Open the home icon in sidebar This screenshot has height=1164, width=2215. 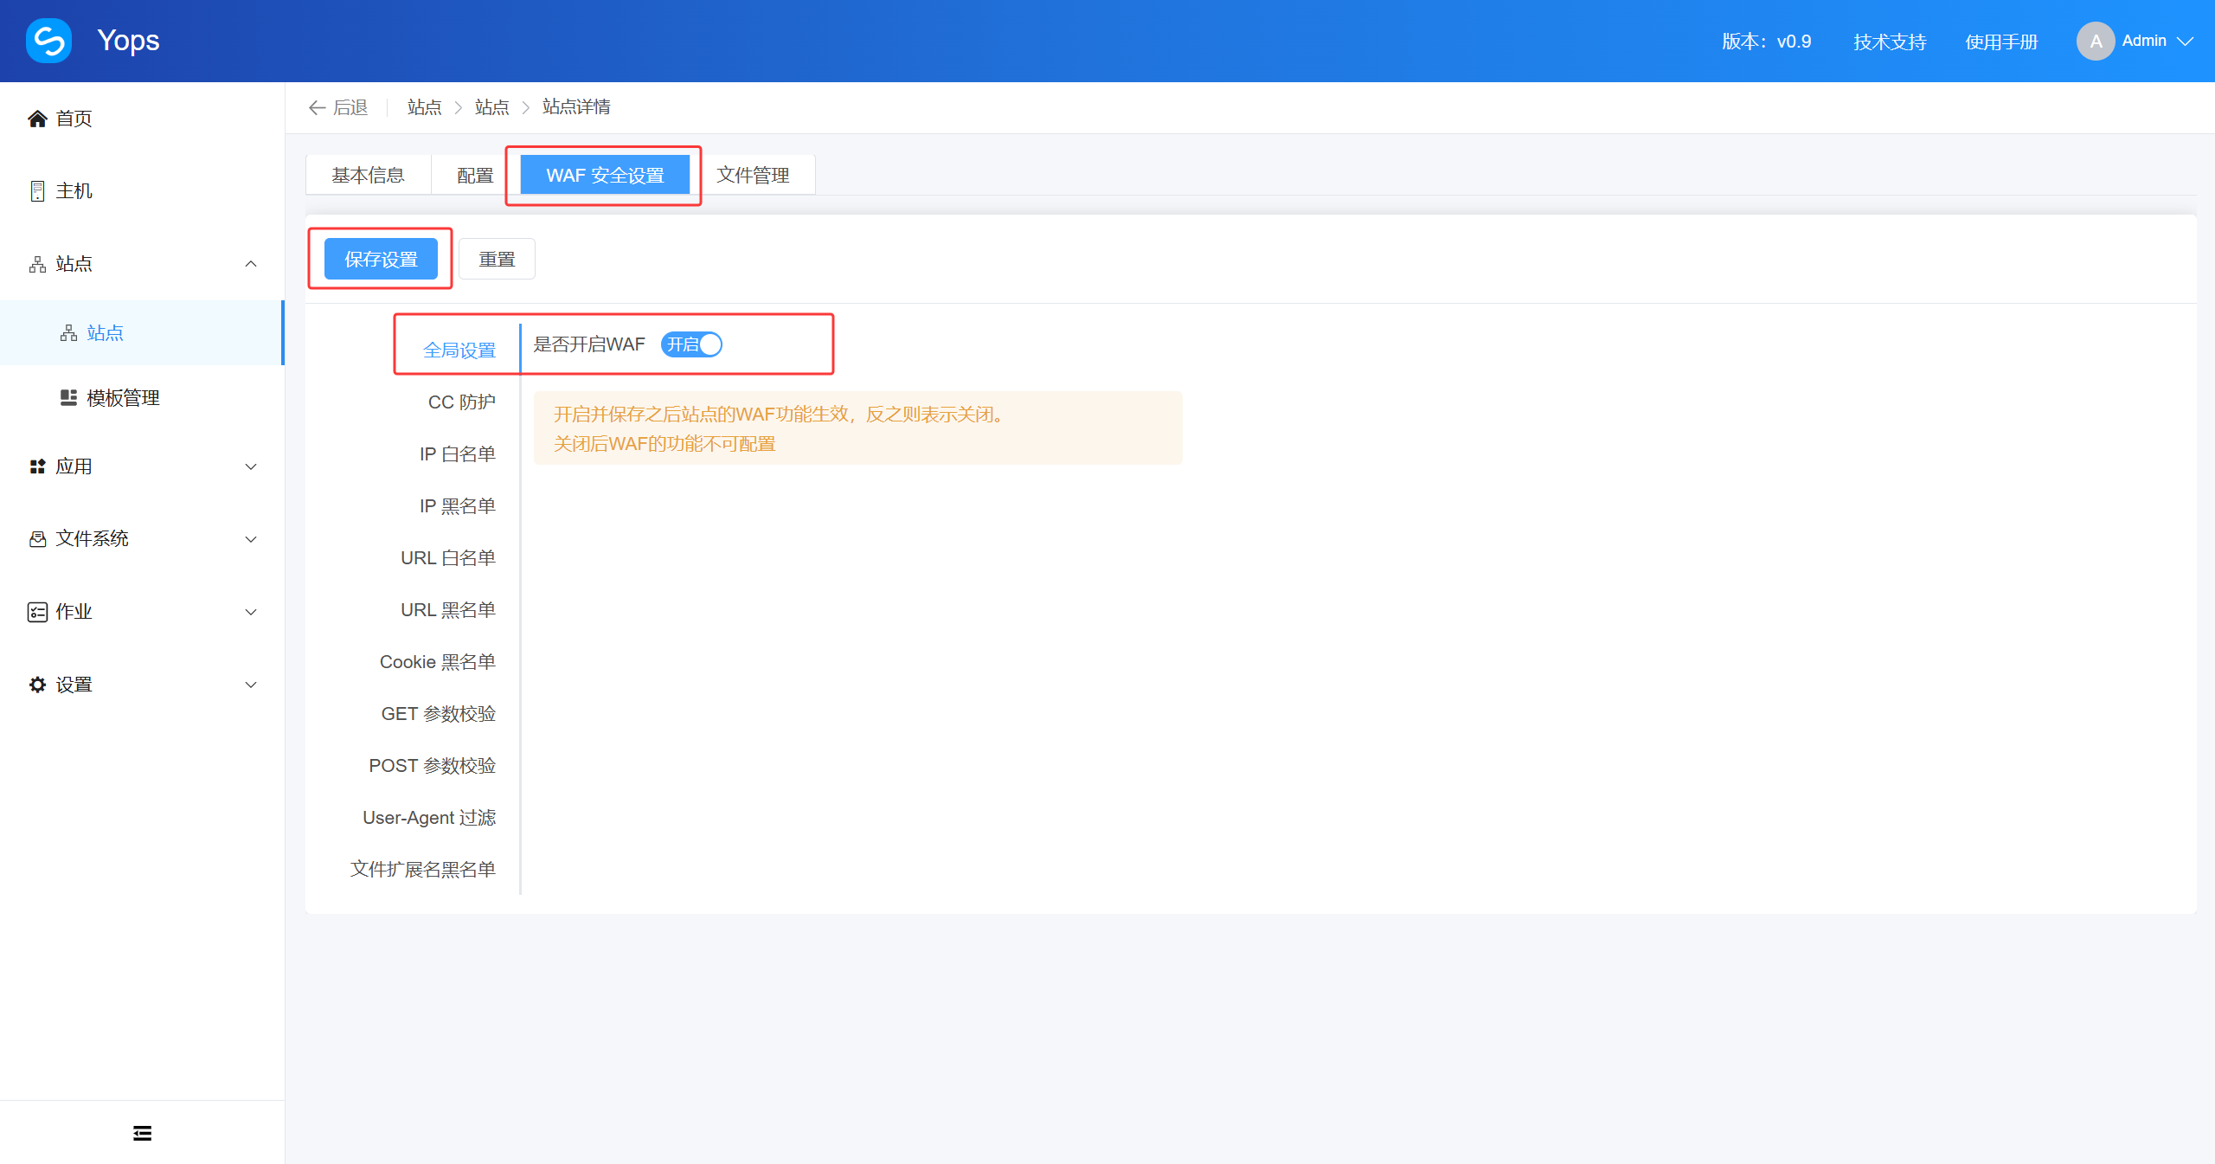37,119
